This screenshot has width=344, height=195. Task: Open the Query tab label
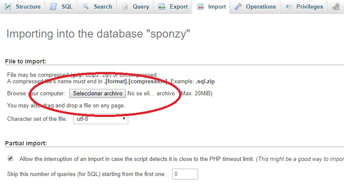pyautogui.click(x=141, y=7)
